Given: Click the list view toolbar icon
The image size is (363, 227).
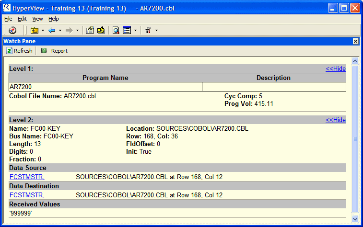Looking at the screenshot, I should (x=127, y=30).
